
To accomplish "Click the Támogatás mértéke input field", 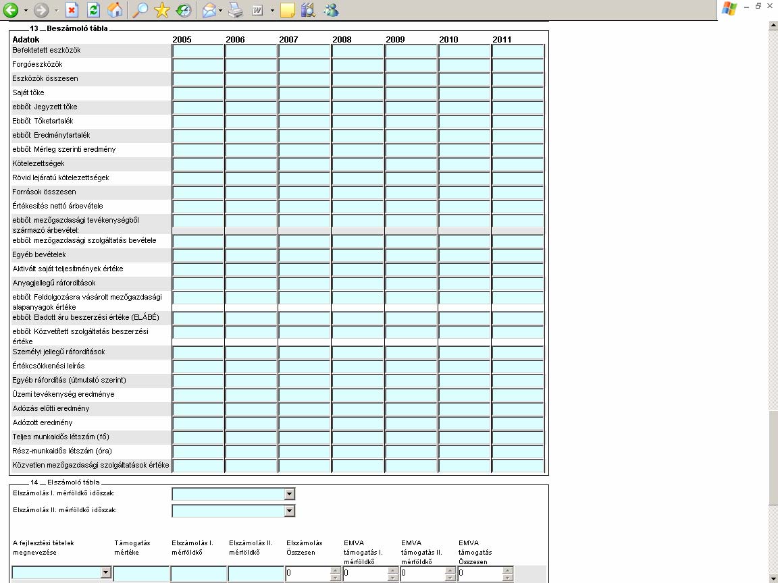I will click(x=141, y=573).
